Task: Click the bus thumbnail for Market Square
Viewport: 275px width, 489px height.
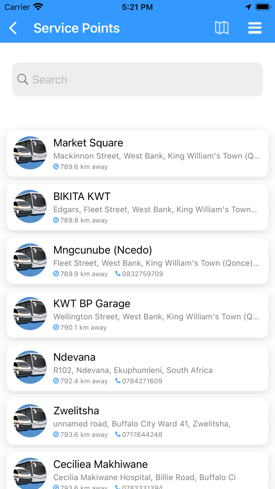Action: point(29,153)
